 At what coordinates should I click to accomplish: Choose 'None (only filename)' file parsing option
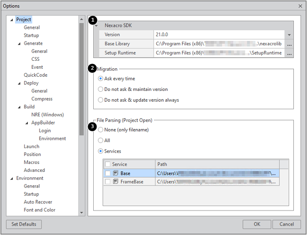tap(100, 130)
